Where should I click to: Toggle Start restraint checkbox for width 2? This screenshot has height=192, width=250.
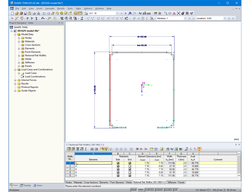pos(118,166)
